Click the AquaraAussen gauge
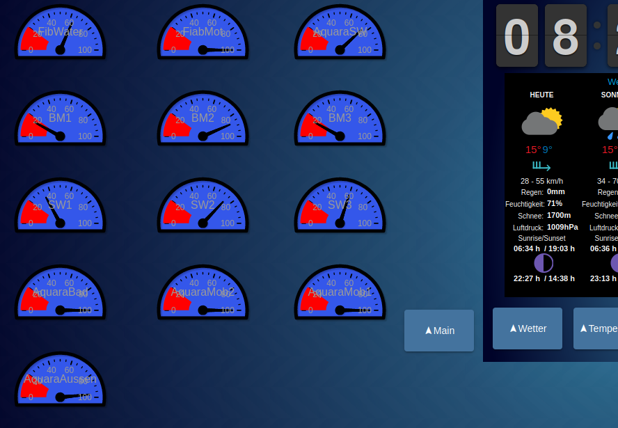Screen dimensions: 618x428 (x=61, y=379)
